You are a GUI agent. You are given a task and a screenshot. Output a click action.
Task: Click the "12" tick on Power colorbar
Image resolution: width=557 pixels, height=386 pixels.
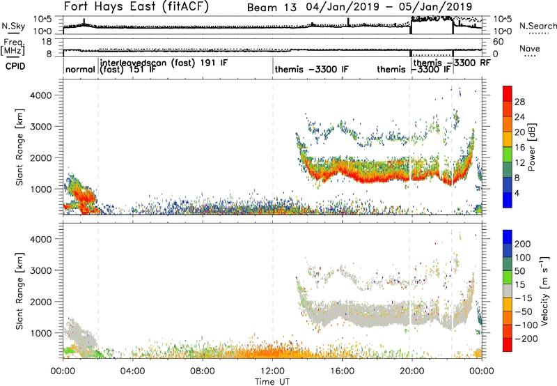519,163
